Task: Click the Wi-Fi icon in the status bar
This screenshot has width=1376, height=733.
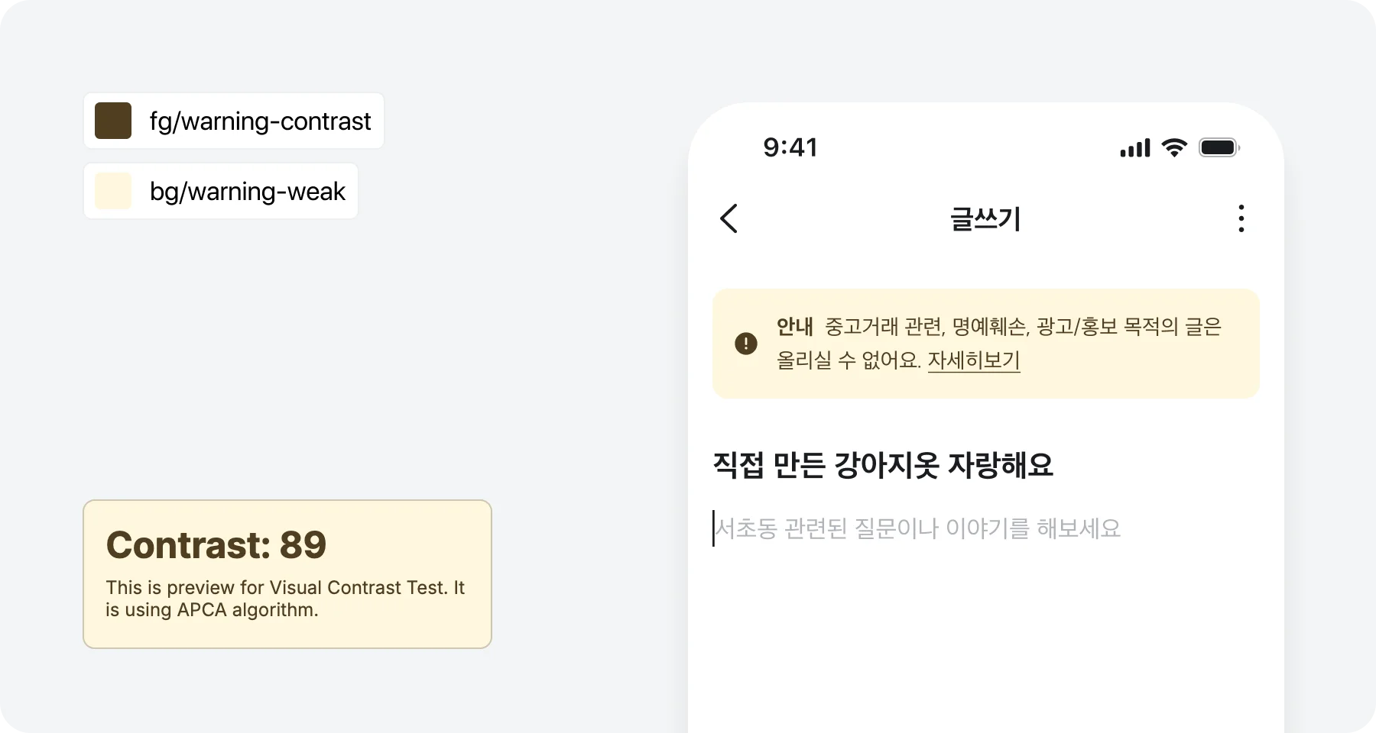Action: tap(1175, 147)
